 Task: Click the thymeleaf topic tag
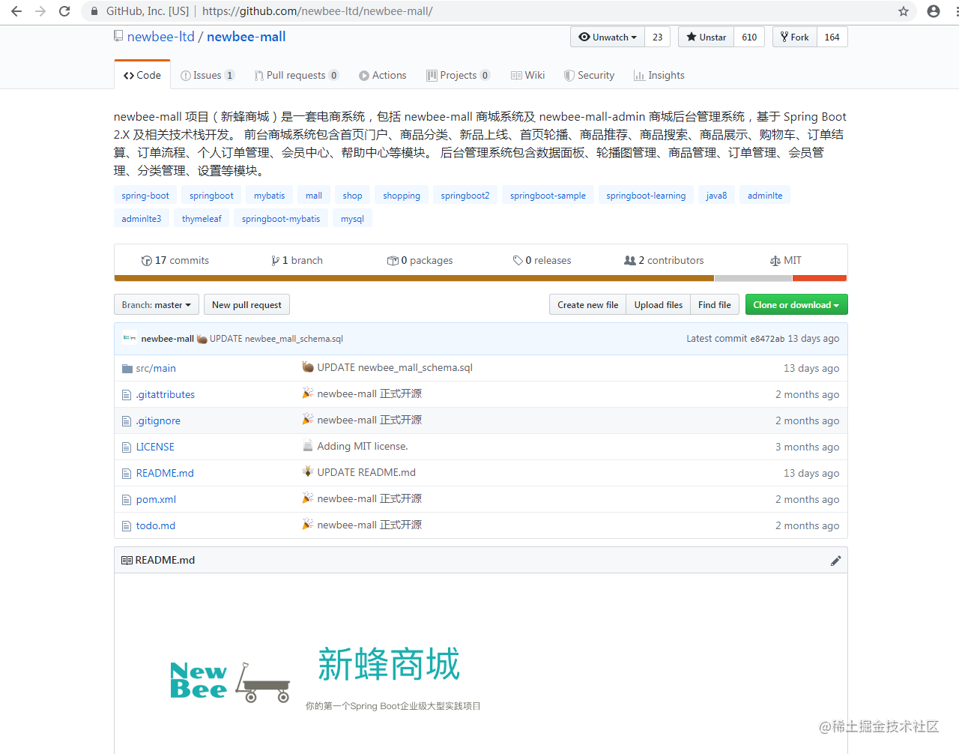pos(202,219)
